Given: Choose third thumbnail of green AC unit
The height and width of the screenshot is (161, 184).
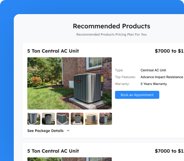Looking at the screenshot, I should [x=63, y=119].
